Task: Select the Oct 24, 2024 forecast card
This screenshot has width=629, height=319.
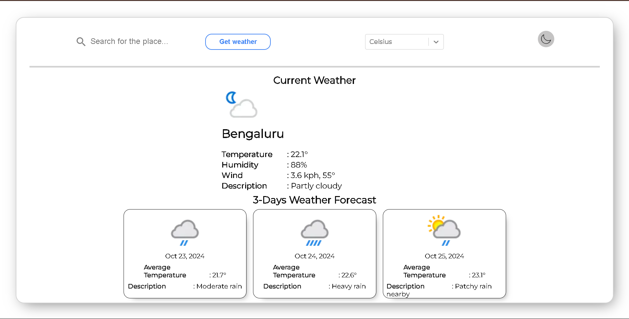Action: (x=314, y=253)
